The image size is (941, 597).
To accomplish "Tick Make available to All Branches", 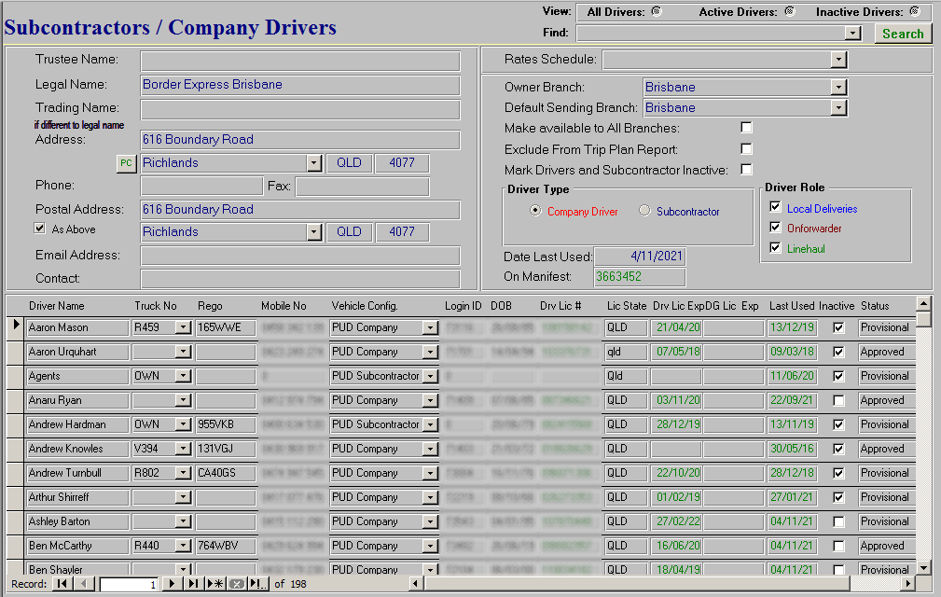I will coord(747,128).
